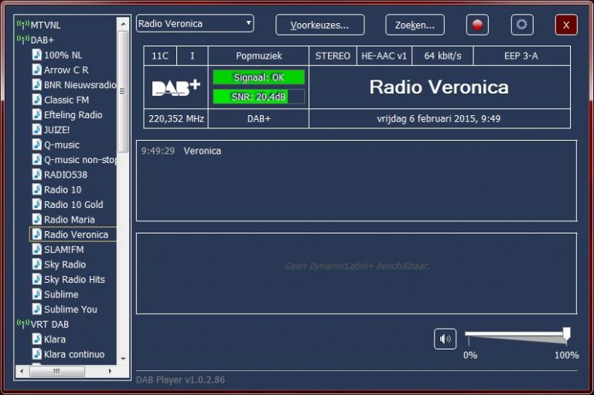The image size is (594, 395).
Task: Choose Klara continuo under VRT DAB
Action: coord(73,354)
